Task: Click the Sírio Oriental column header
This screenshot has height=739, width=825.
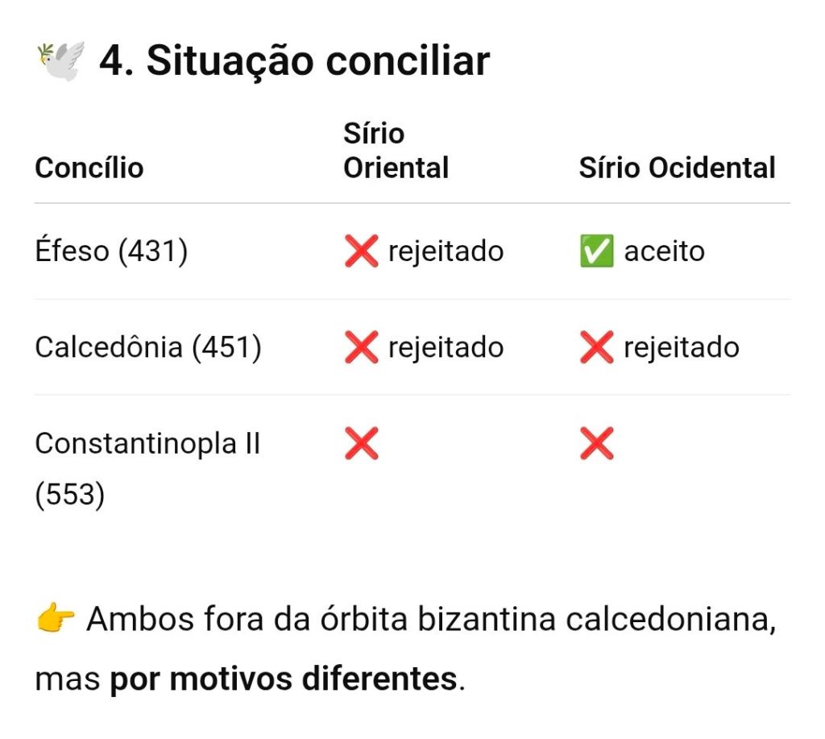Action: [396, 151]
